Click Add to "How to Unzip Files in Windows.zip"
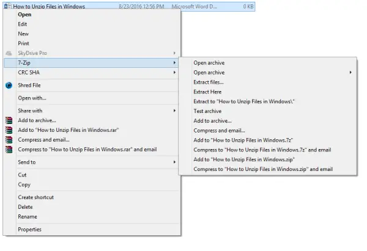The image size is (367, 251). coord(268,159)
